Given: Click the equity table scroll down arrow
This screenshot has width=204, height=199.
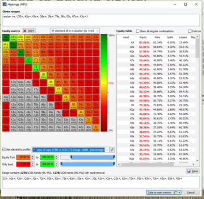Looking at the screenshot, I should 197,160.
